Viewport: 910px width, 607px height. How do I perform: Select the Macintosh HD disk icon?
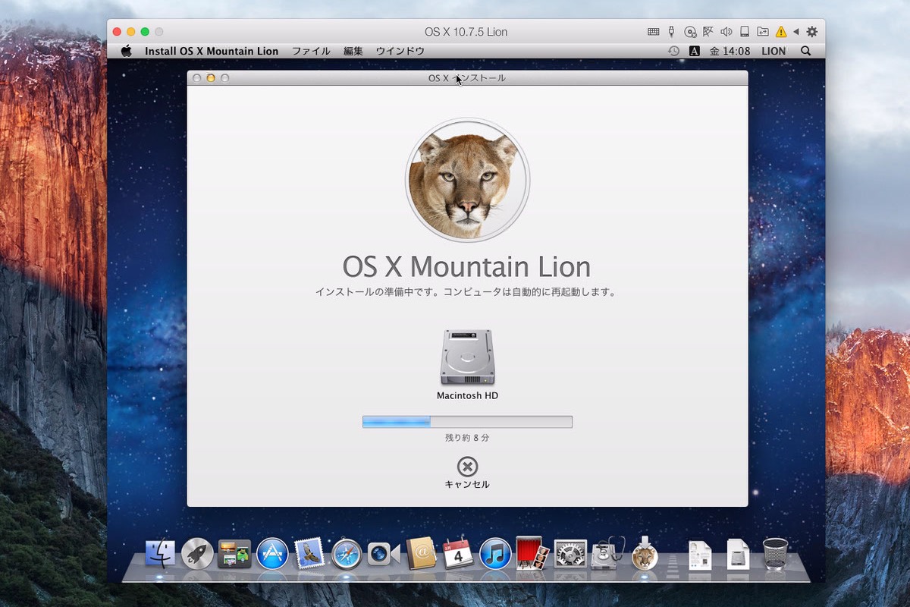click(x=467, y=357)
